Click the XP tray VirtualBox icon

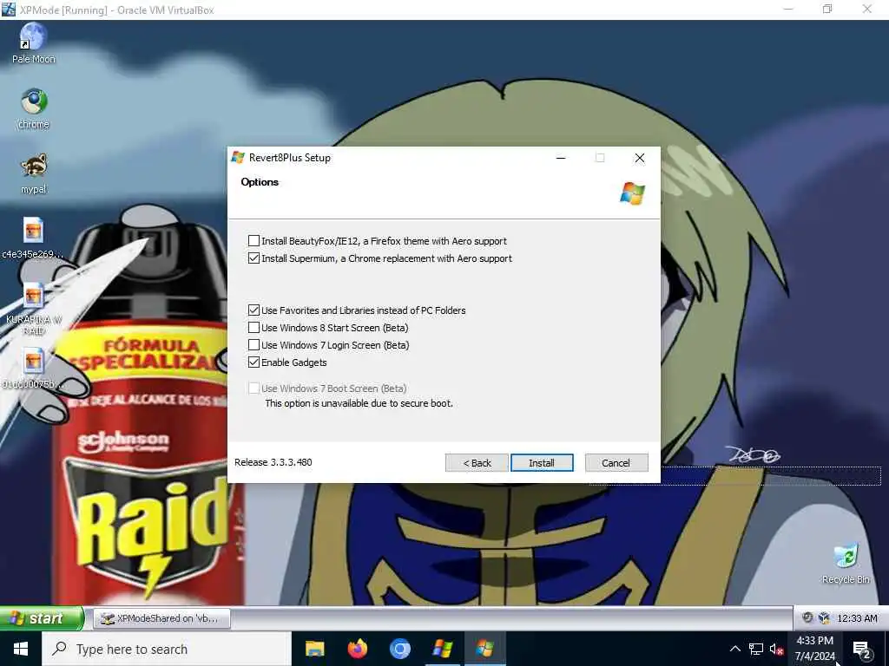click(824, 617)
